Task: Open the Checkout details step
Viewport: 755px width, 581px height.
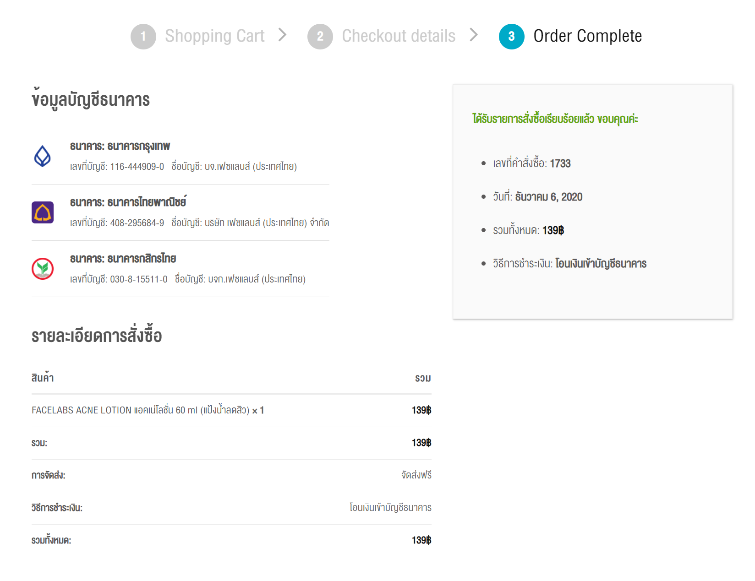Action: [399, 36]
